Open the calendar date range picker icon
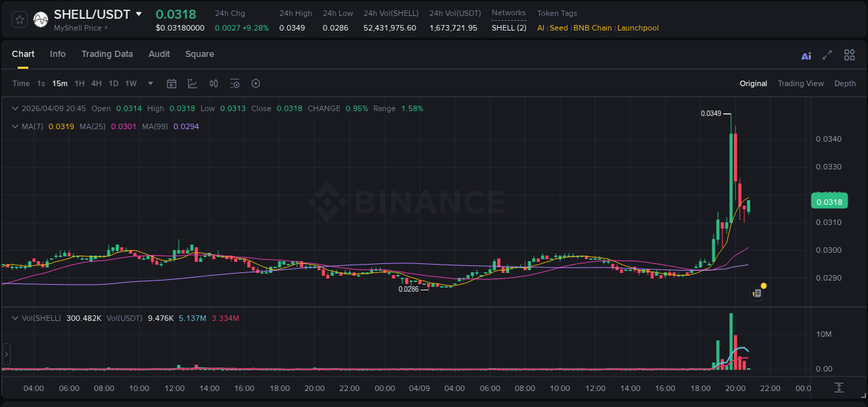The height and width of the screenshot is (407, 868). point(172,83)
